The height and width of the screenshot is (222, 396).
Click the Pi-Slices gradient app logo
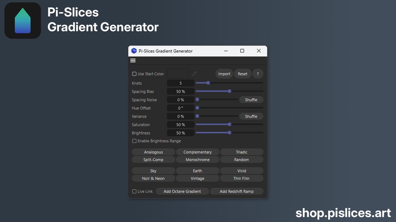click(x=23, y=20)
